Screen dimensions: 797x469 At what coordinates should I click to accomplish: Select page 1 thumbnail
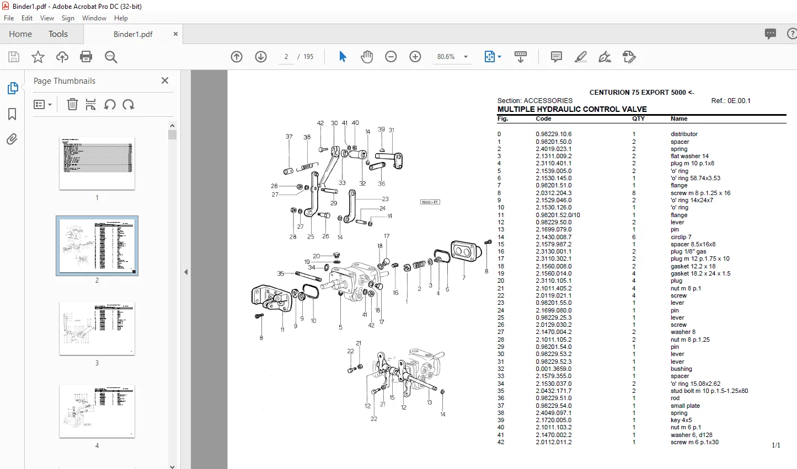97,163
